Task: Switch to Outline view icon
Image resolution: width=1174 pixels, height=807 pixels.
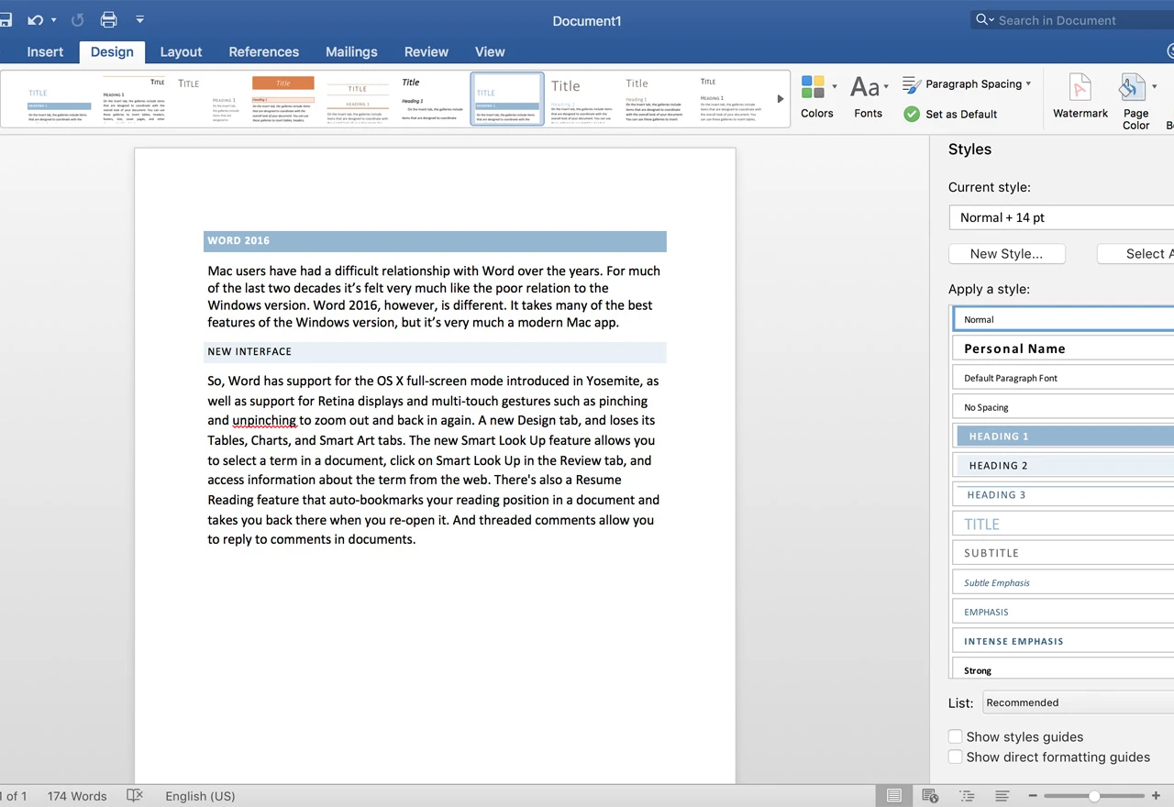Action: 967,795
